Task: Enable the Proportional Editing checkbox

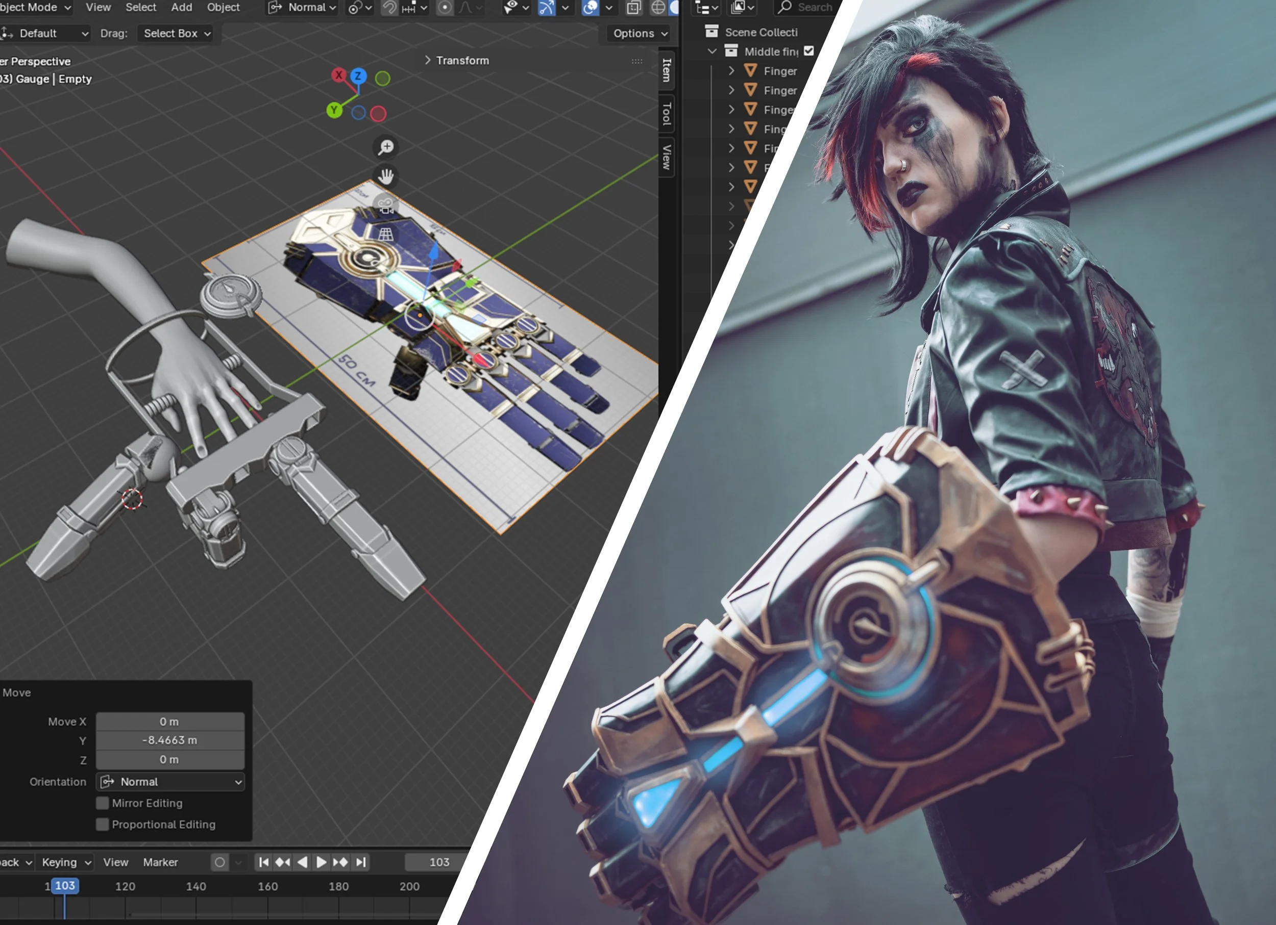Action: [103, 825]
